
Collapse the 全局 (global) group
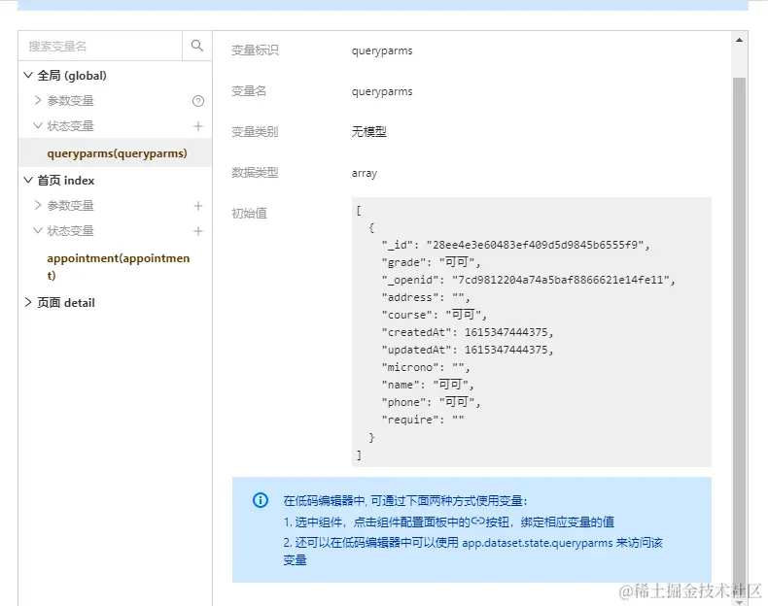(x=28, y=76)
